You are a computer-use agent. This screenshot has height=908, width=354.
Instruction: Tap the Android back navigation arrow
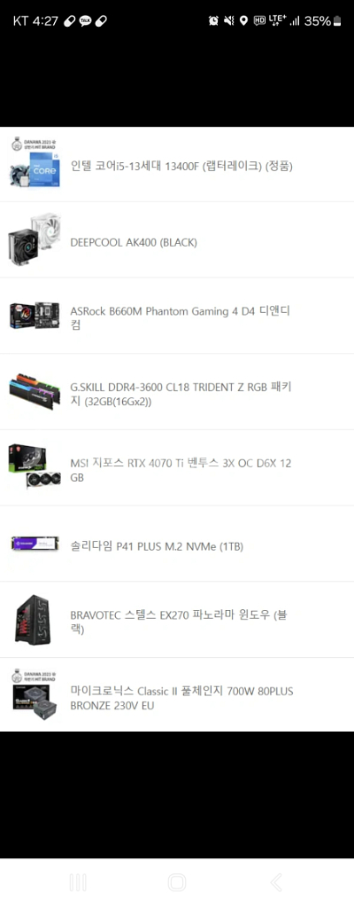(276, 882)
